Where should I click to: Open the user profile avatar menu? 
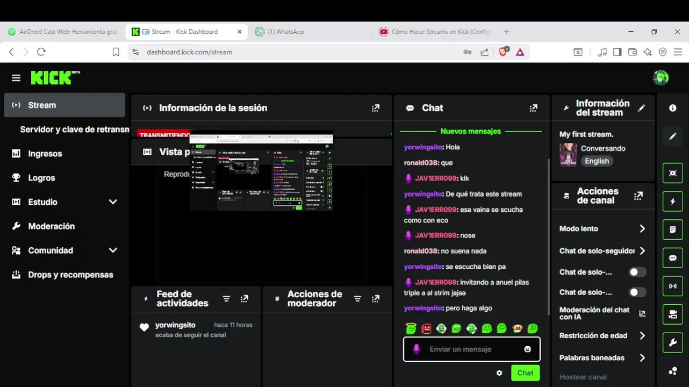(x=661, y=77)
